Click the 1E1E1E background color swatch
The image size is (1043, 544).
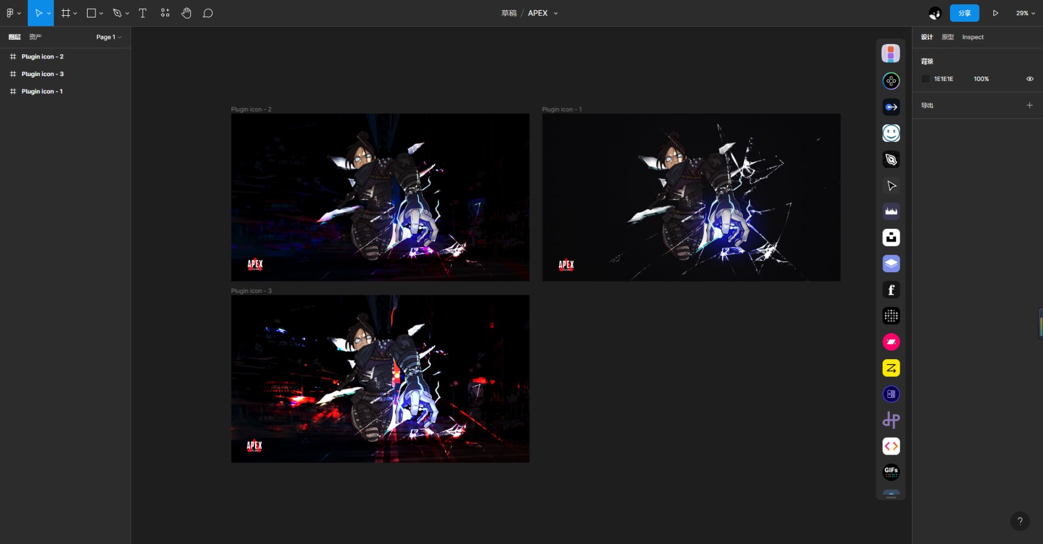[925, 78]
